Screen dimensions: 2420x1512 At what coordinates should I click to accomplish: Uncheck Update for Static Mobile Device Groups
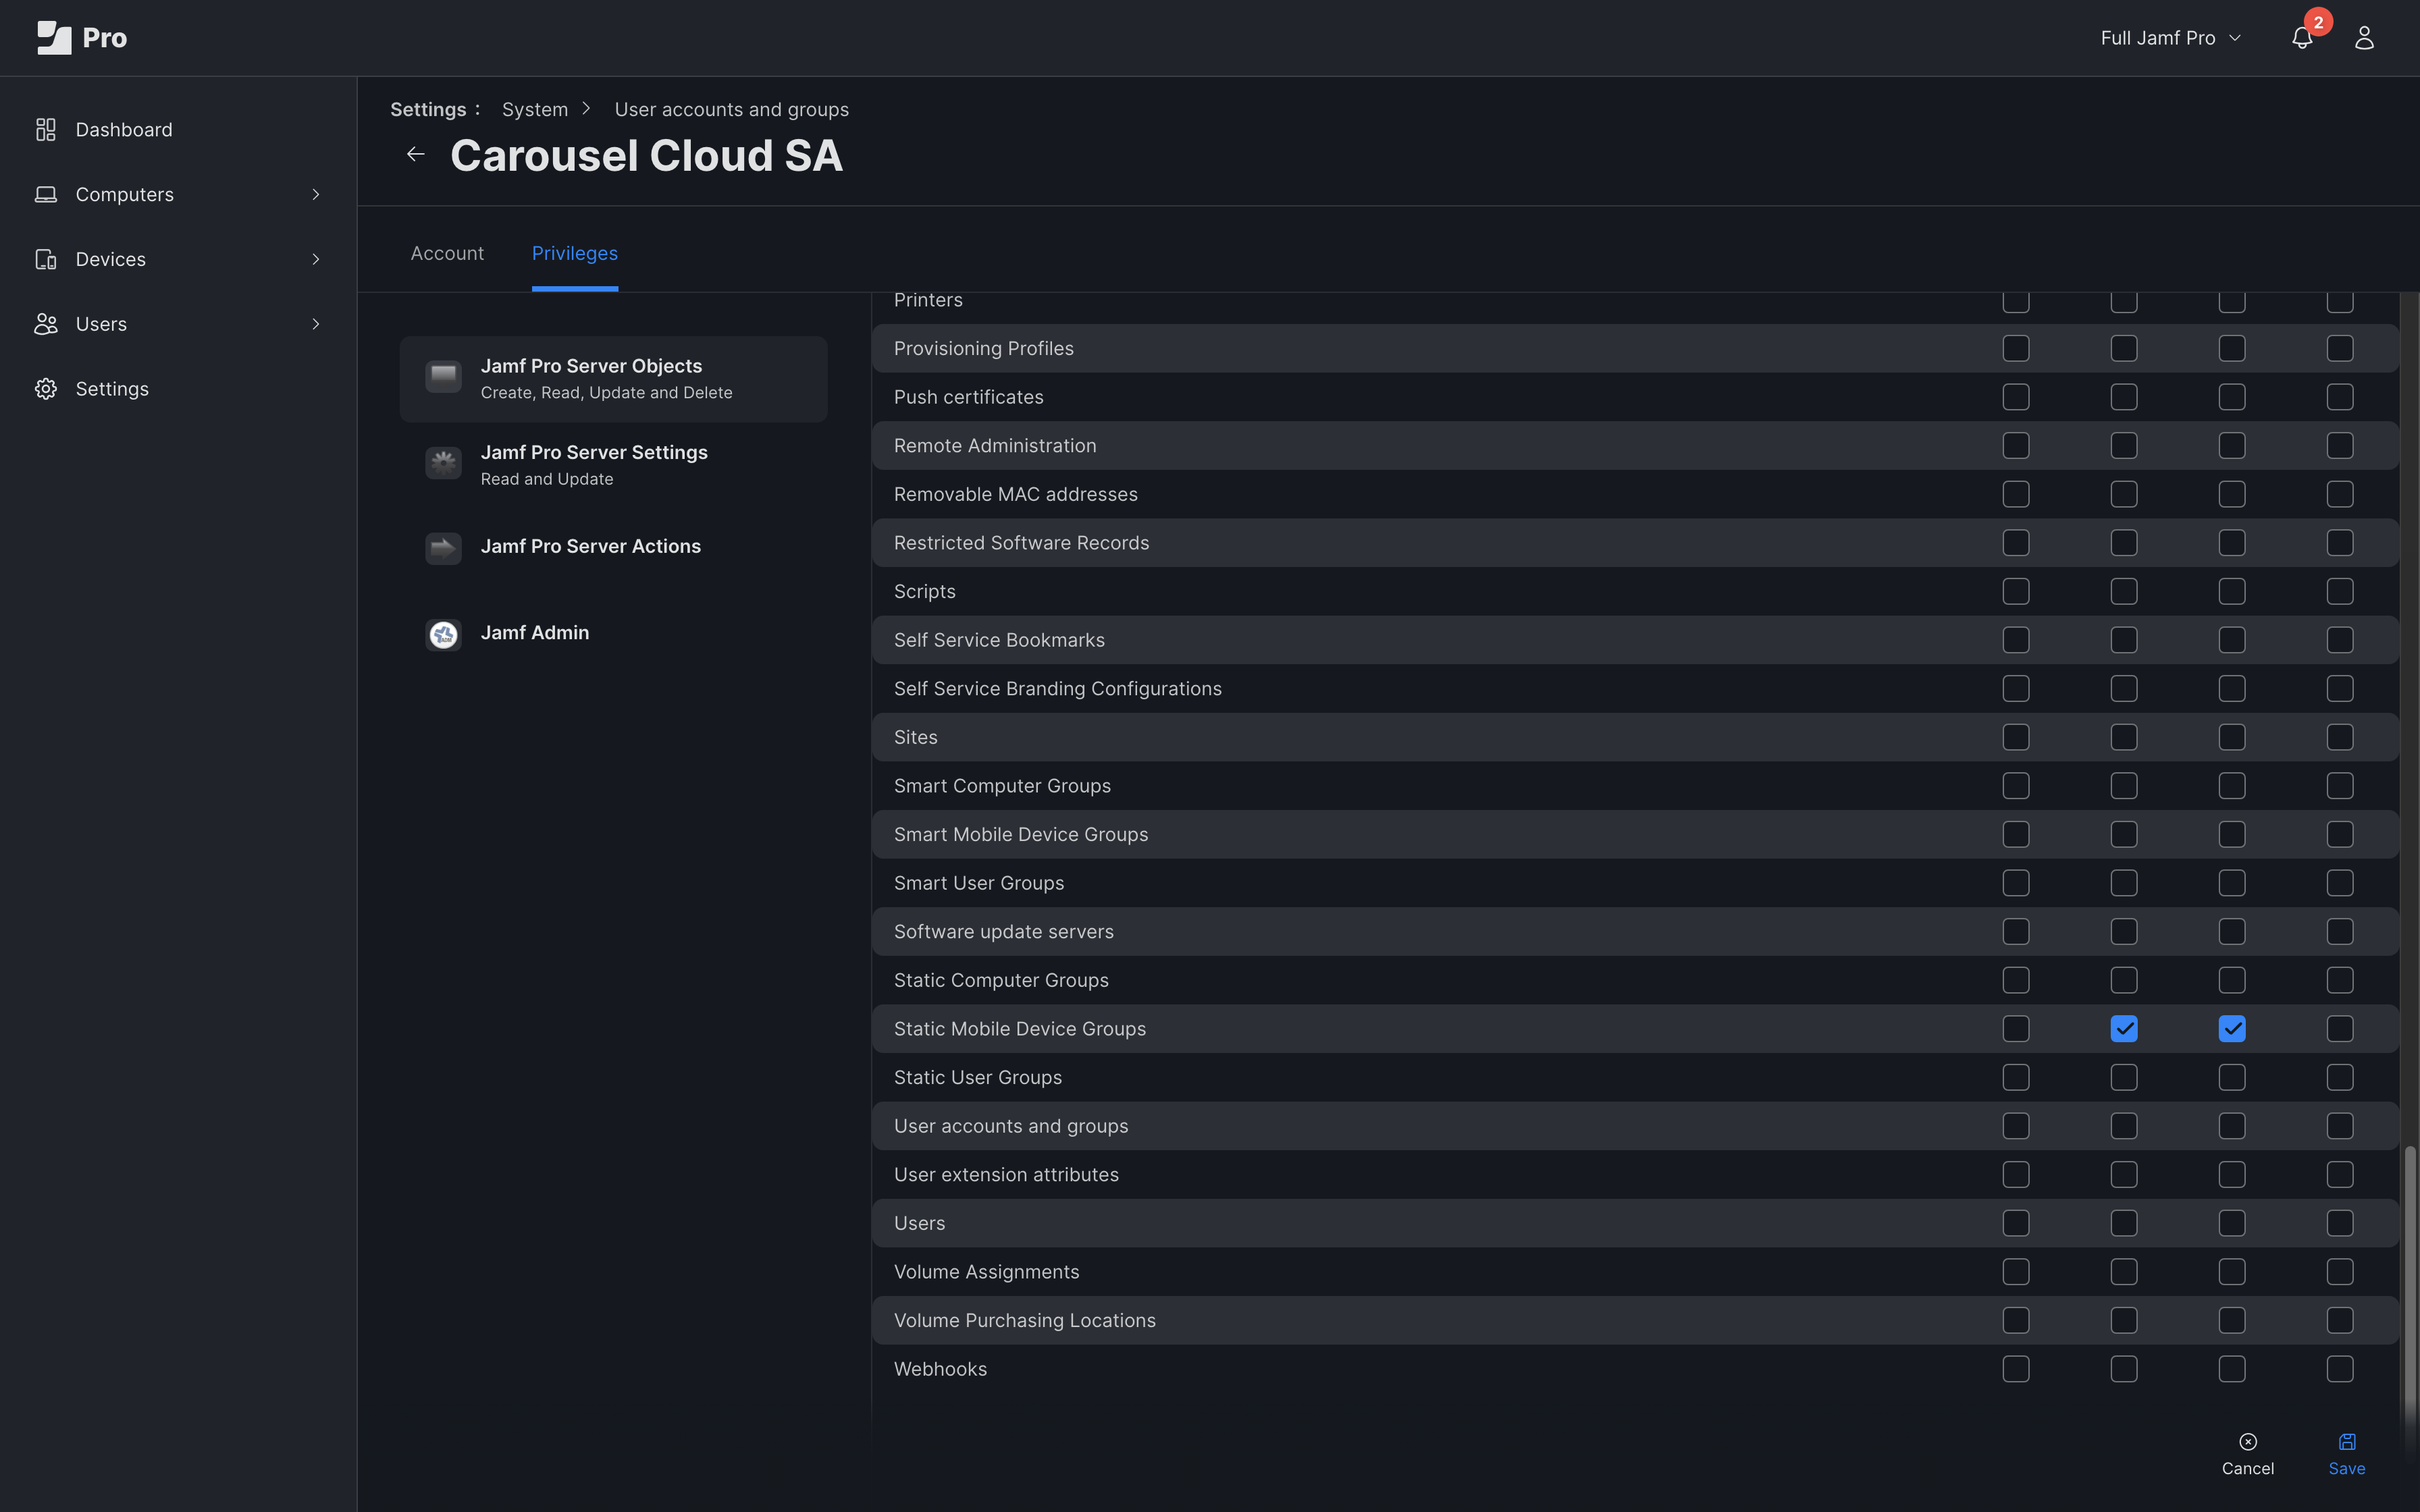[x=2232, y=1029]
